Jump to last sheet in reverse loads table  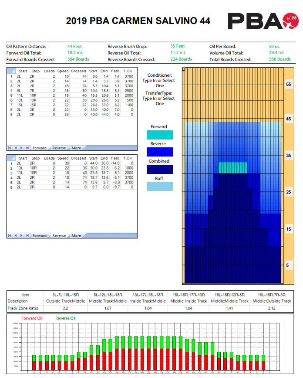pyautogui.click(x=27, y=235)
